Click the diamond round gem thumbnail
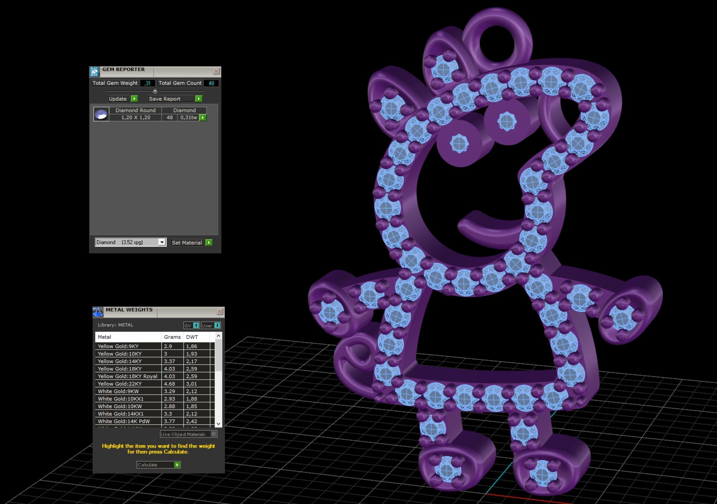Image resolution: width=717 pixels, height=504 pixels. pos(101,114)
